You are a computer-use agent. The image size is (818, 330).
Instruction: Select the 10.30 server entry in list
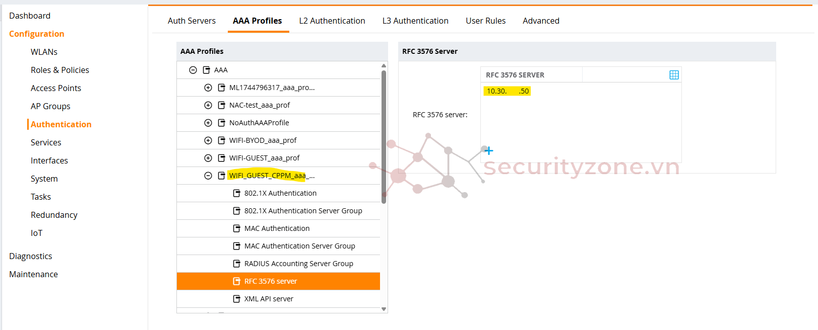[x=507, y=91]
